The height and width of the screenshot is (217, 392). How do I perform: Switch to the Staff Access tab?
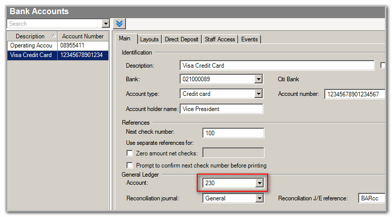pyautogui.click(x=220, y=39)
